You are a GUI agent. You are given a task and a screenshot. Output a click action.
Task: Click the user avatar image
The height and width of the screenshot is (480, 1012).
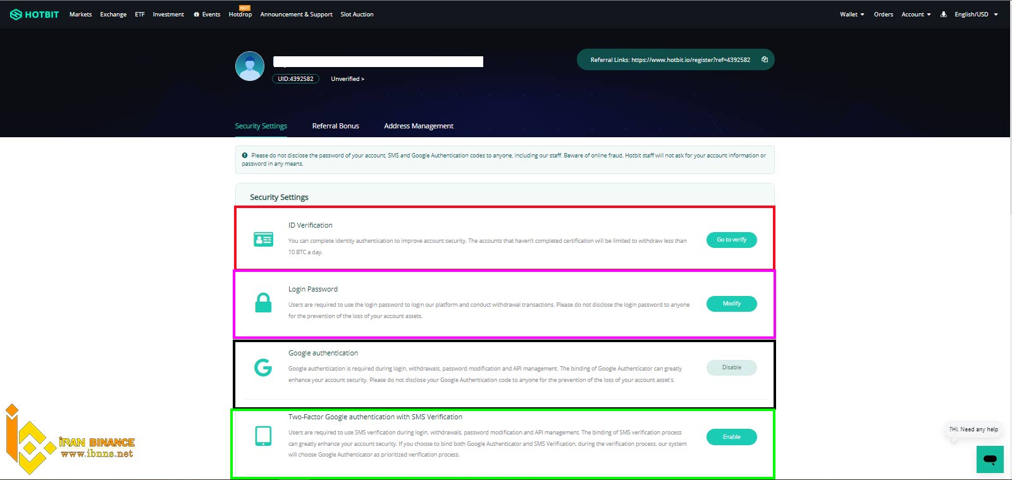click(250, 66)
